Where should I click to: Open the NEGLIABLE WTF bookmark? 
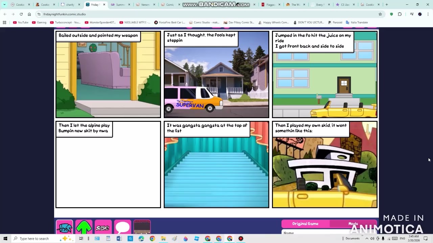135,23
